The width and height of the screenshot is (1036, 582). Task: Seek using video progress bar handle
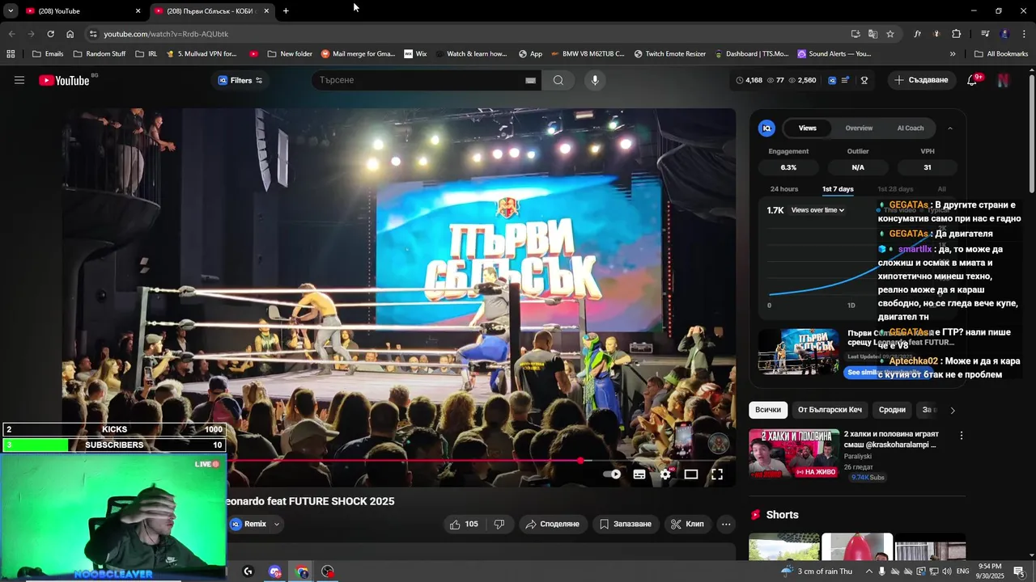[x=580, y=461]
